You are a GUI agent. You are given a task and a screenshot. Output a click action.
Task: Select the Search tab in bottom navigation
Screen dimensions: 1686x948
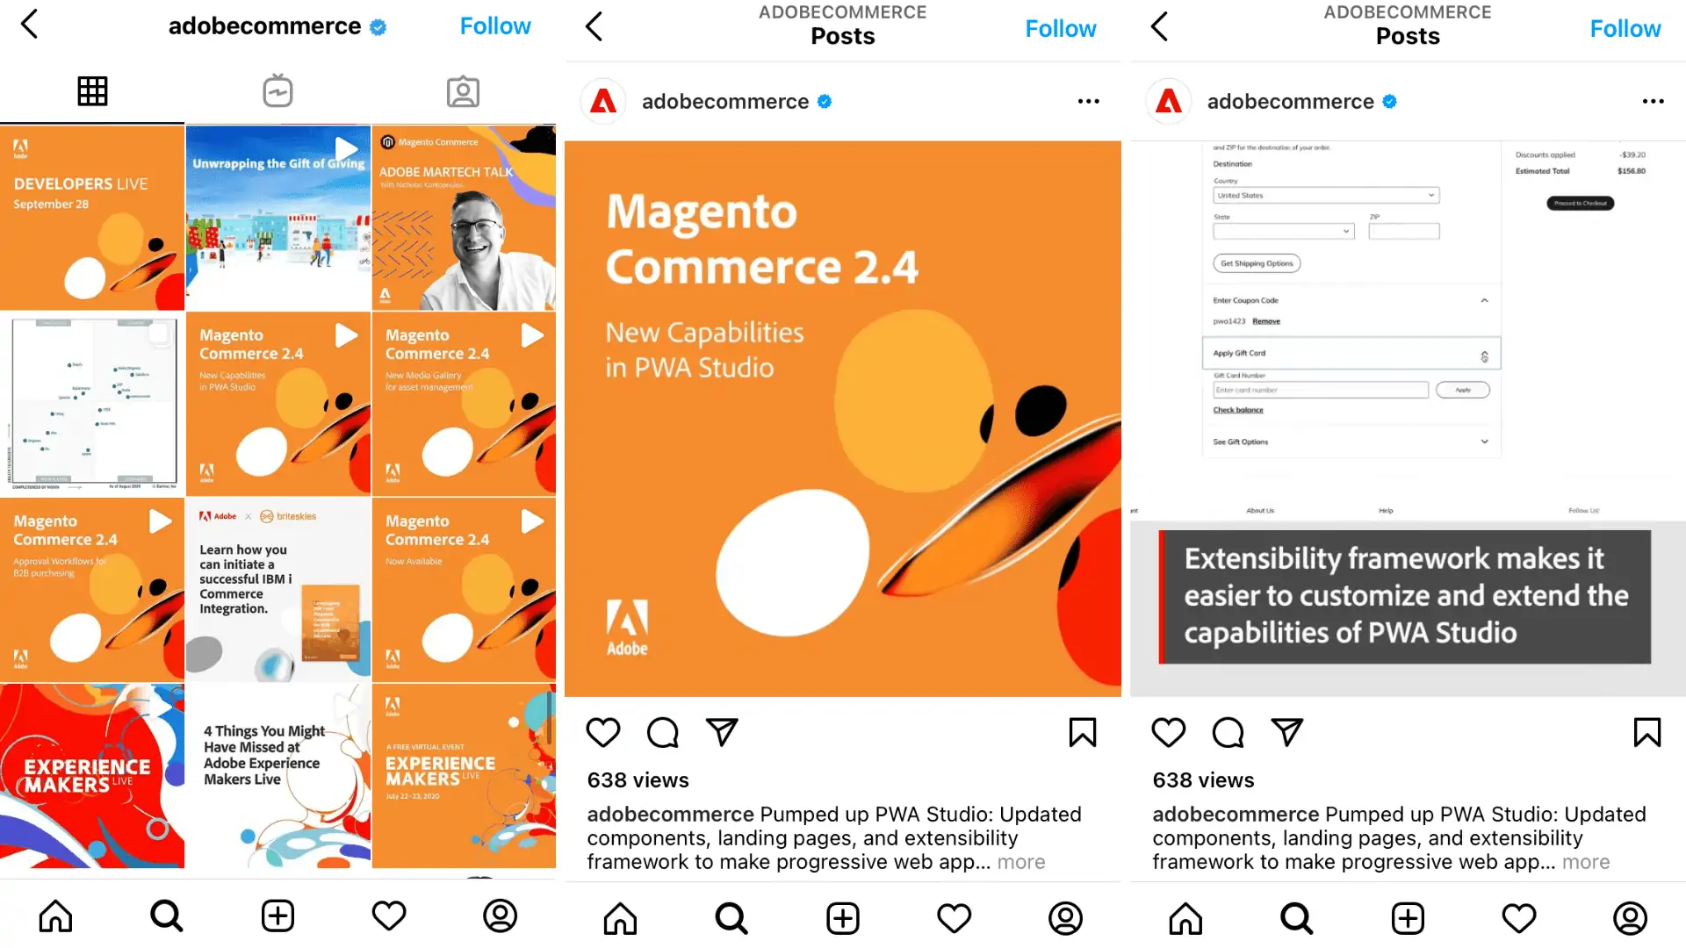click(167, 916)
